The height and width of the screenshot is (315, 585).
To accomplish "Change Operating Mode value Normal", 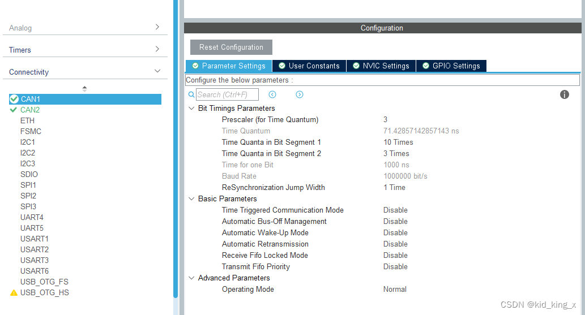I will [395, 290].
